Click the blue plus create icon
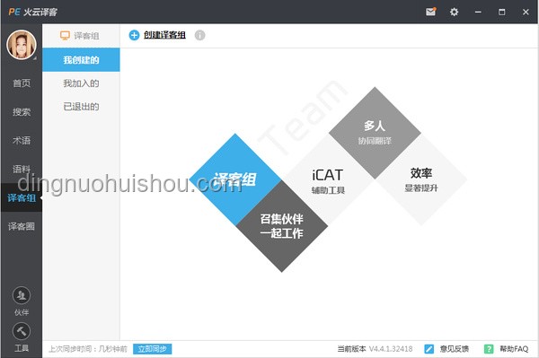Image resolution: width=539 pixels, height=358 pixels. coord(134,35)
